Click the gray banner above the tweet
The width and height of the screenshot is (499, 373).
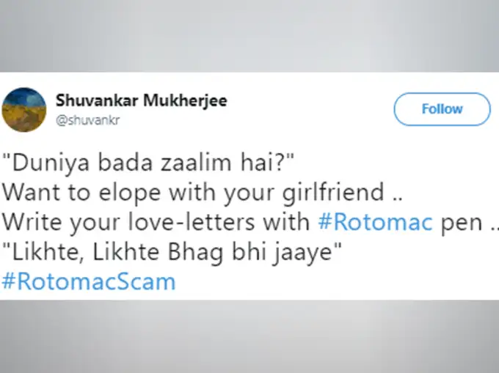(x=249, y=36)
